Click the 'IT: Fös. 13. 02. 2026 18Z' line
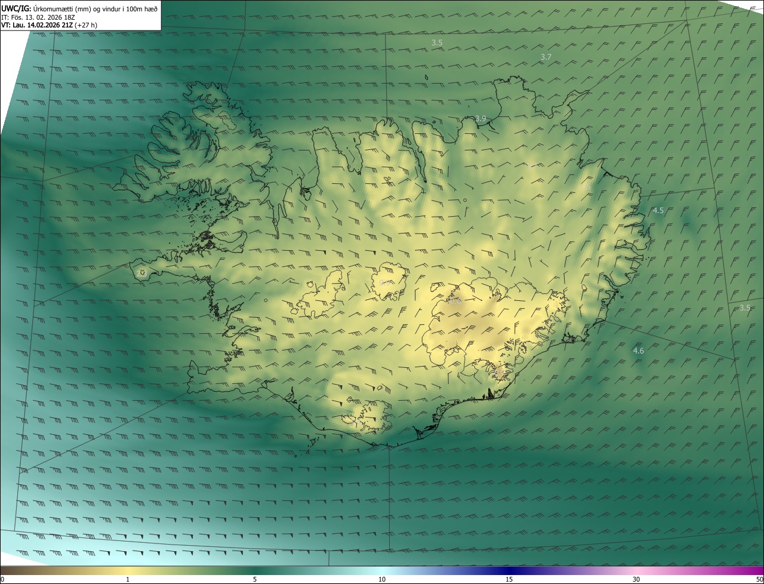The height and width of the screenshot is (584, 764). point(38,17)
